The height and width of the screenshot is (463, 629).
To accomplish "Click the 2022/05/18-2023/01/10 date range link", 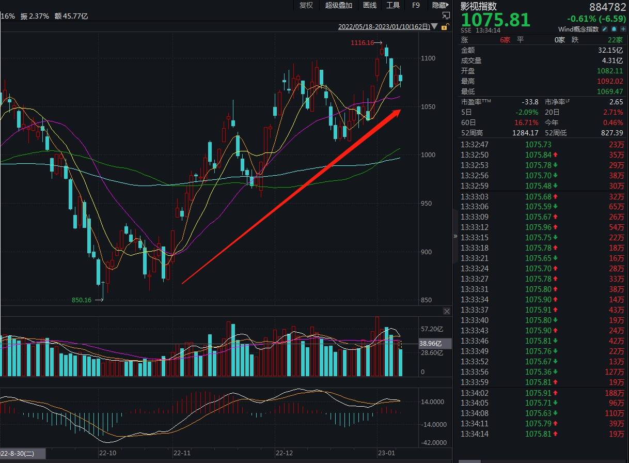I will 384,26.
